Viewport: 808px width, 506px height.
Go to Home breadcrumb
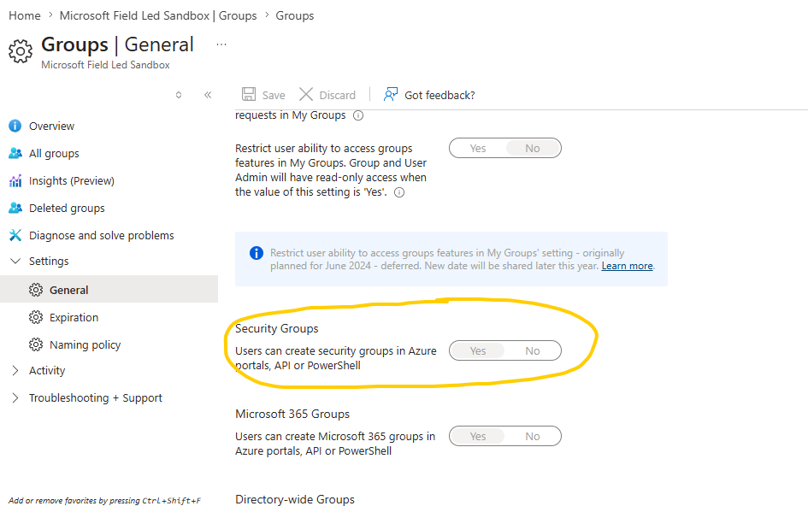pos(25,15)
